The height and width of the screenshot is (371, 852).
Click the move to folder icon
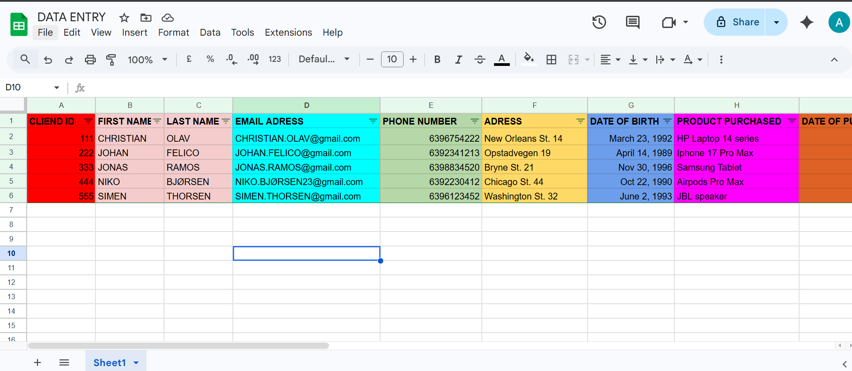tap(146, 18)
